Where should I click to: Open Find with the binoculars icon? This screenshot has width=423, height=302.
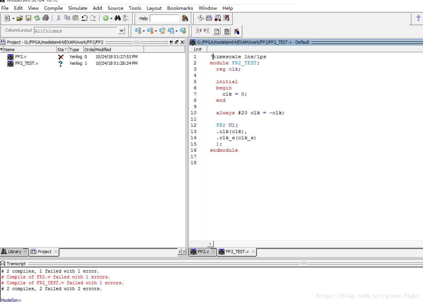coord(117,18)
